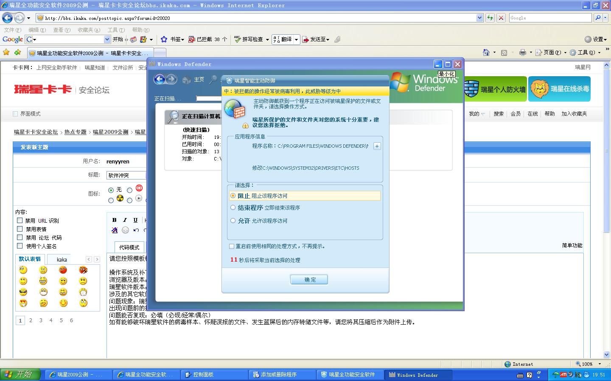Open 瑞星个人防火墙 banner

(495, 89)
